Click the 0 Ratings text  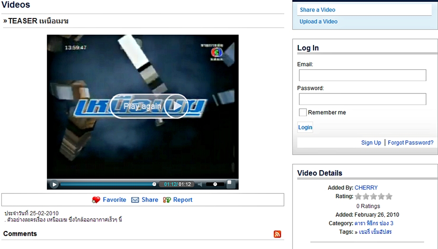368,206
